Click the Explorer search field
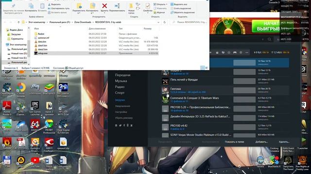The width and height of the screenshot is (311, 174). (x=189, y=22)
